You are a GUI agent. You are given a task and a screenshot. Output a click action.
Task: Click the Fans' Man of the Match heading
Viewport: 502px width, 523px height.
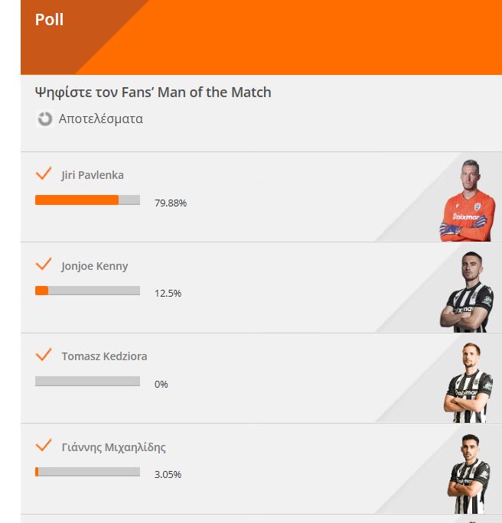tap(153, 93)
